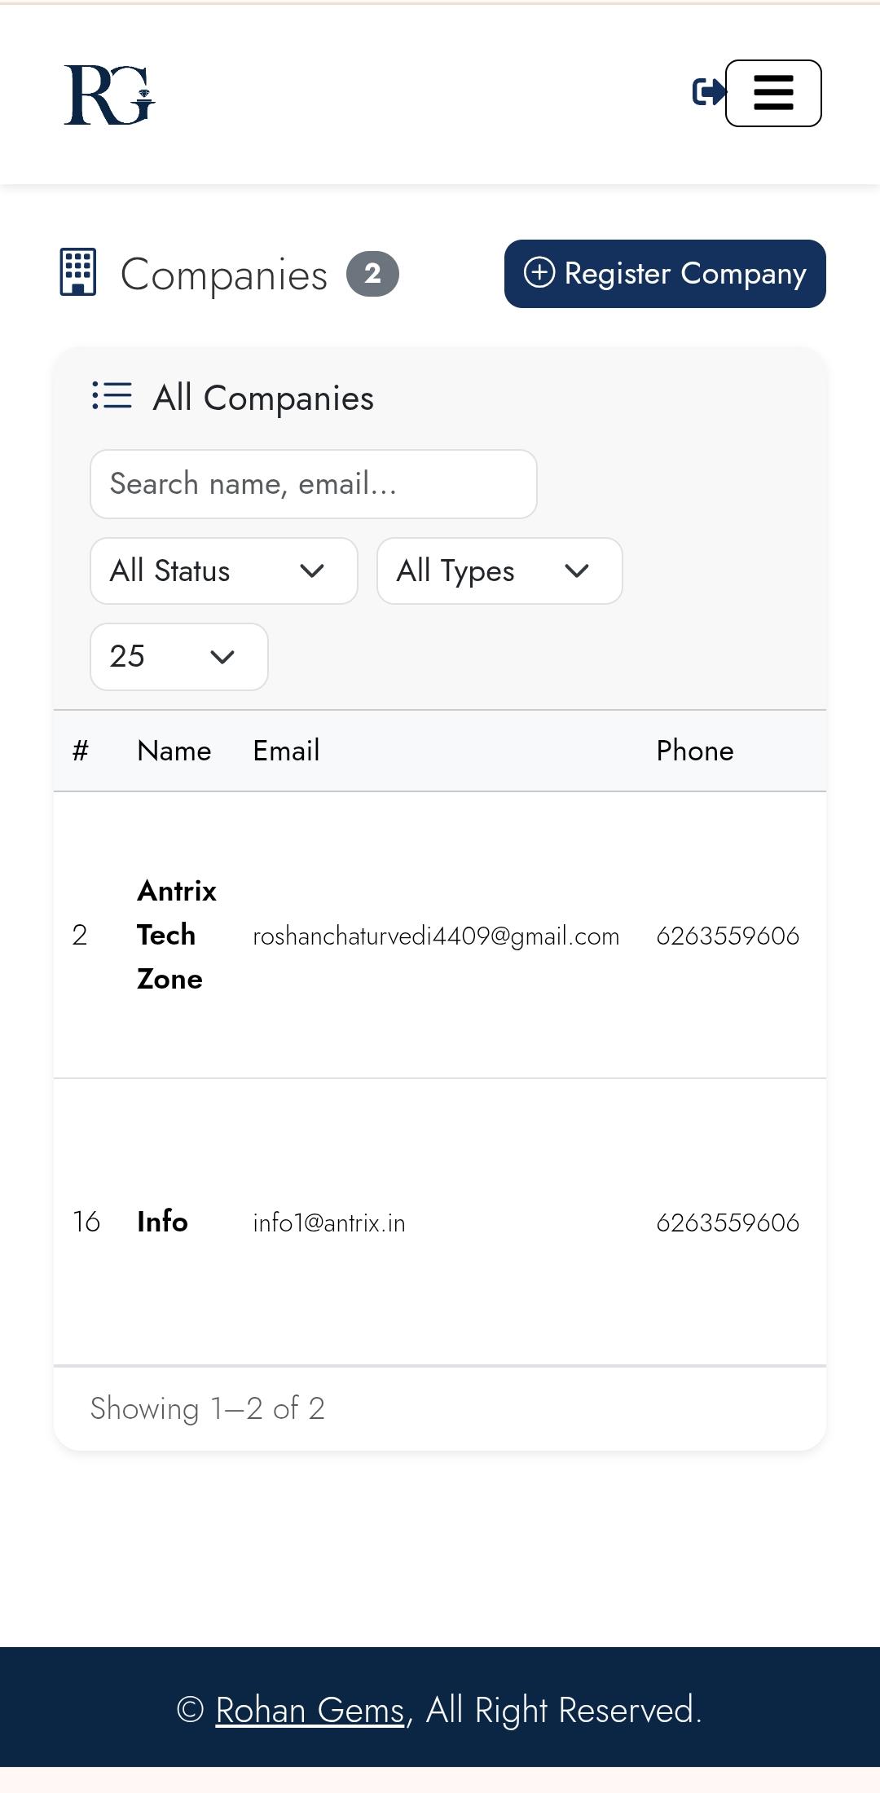Select the # column header
Image resolution: width=880 pixels, height=1793 pixels.
coord(80,751)
